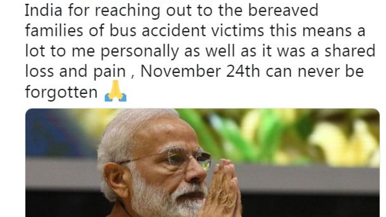This screenshot has width=386, height=217.
Task: Open the attached photo in the tweet
Action: tap(202, 163)
